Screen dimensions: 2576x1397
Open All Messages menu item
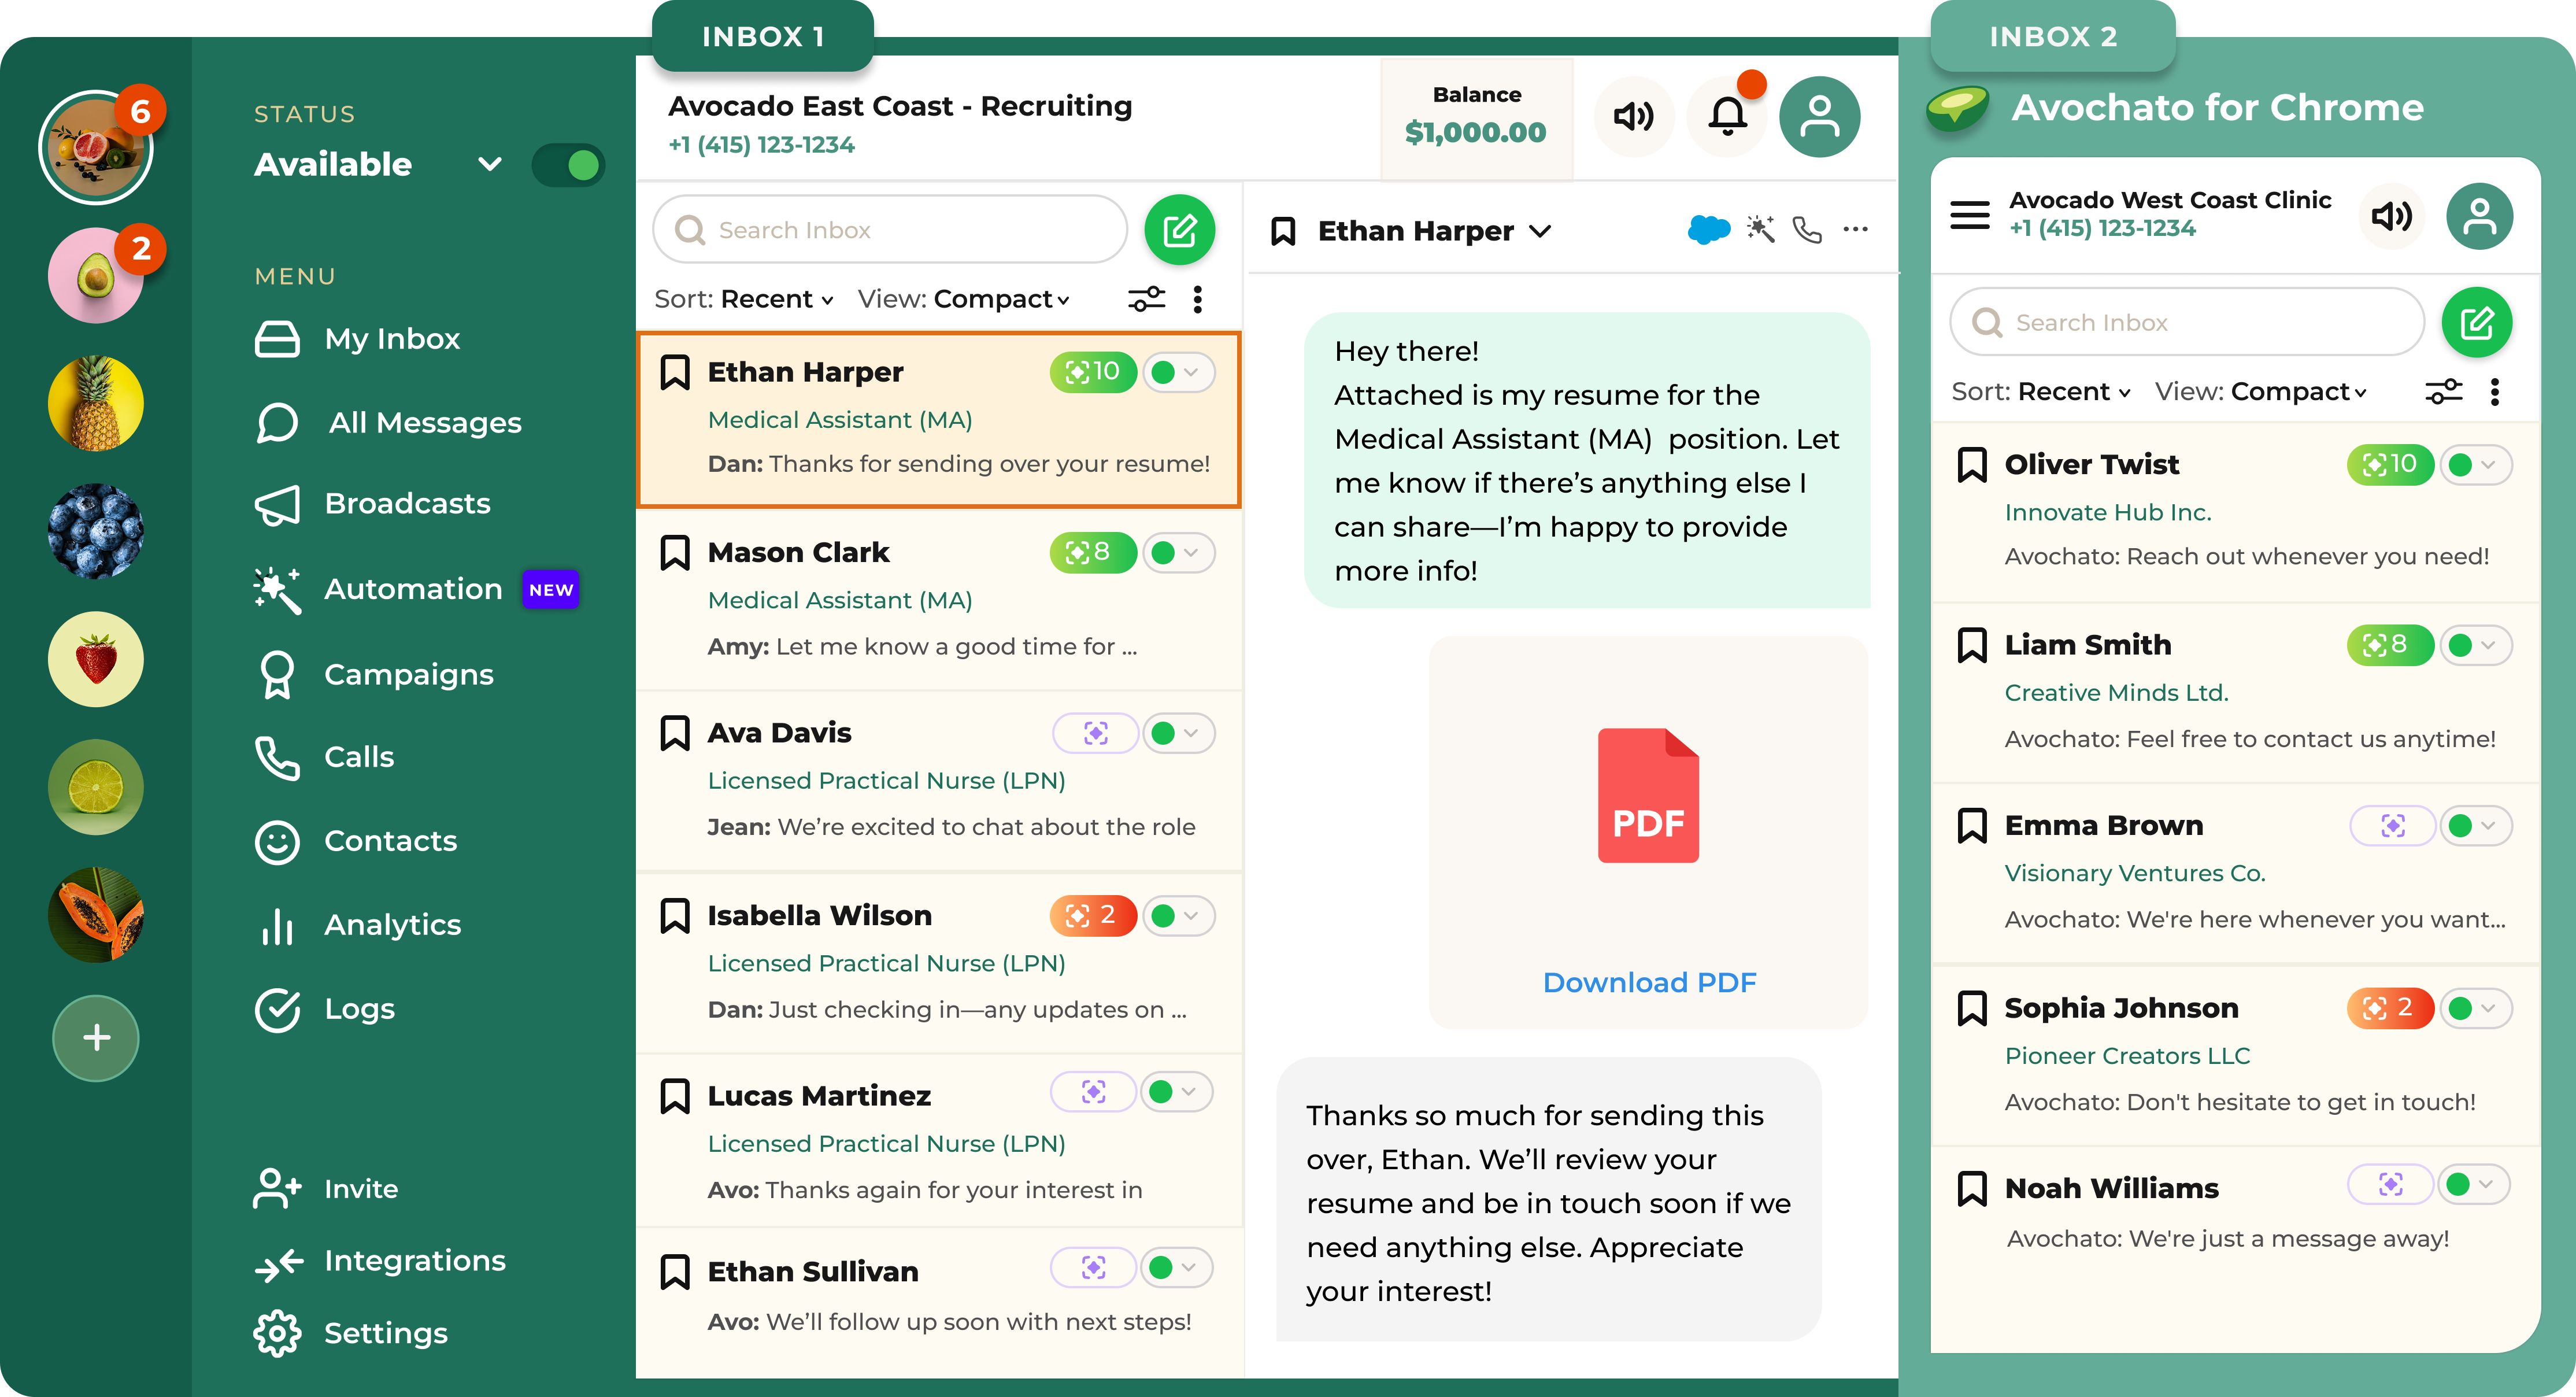388,423
